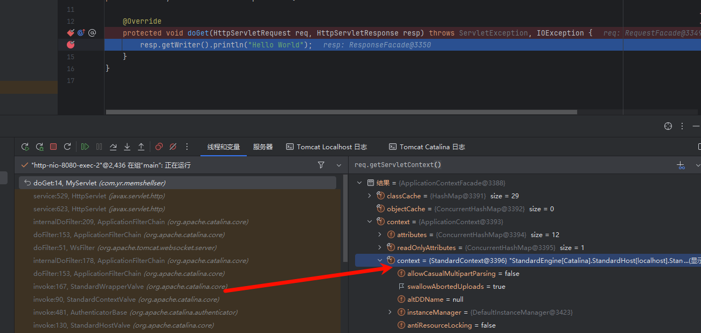The height and width of the screenshot is (333, 701).
Task: Open View Breakpoints with red circles icon
Action: (159, 147)
